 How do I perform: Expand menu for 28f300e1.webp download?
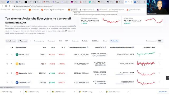[x=74, y=92]
